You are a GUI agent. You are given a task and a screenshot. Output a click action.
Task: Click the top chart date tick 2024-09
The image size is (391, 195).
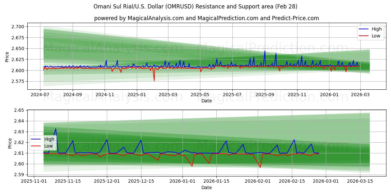[72, 95]
